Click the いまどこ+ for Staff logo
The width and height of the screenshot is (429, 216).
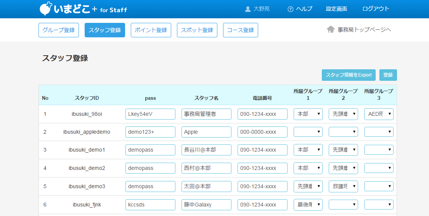(x=83, y=9)
